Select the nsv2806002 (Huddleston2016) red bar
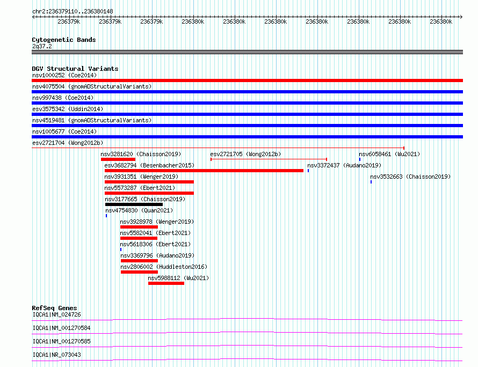The width and height of the screenshot is (478, 367). (x=139, y=272)
